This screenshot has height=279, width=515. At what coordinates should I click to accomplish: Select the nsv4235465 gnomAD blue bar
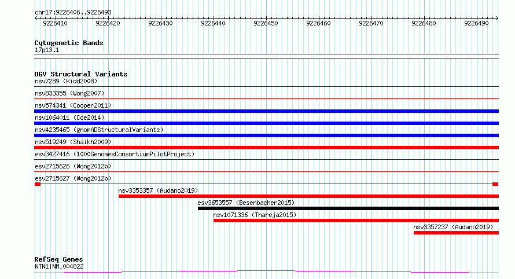coord(266,135)
